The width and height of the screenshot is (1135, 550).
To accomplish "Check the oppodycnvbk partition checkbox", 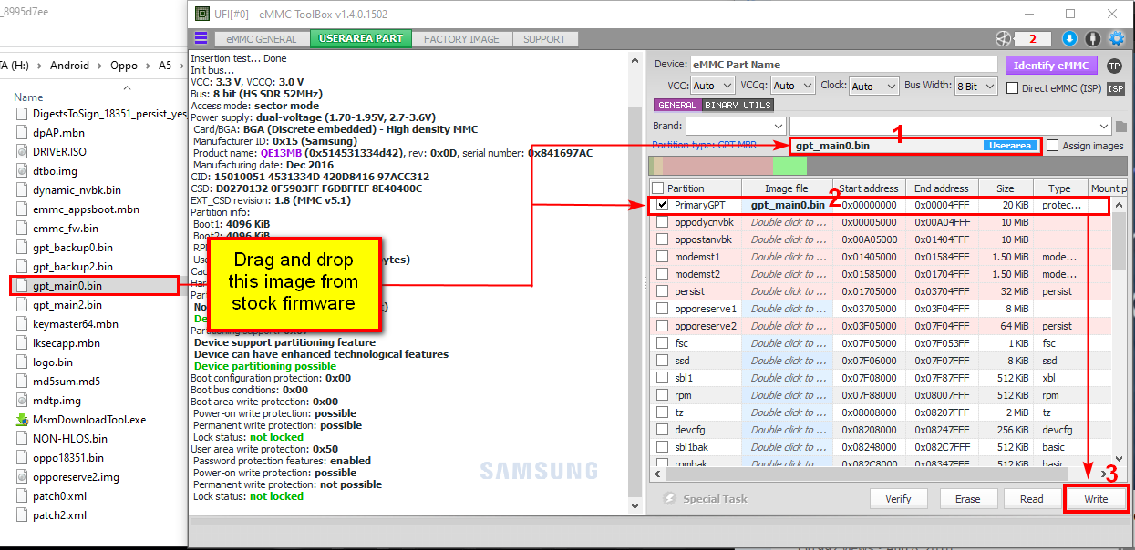I will (x=662, y=222).
